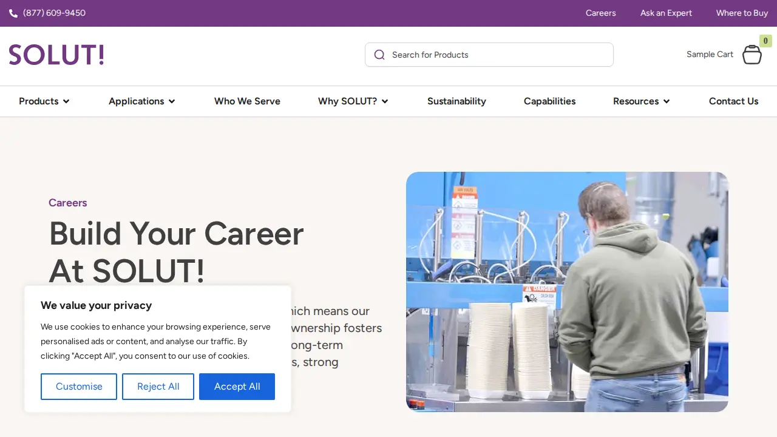
Task: Click the phone icon in the top bar
Action: (13, 13)
